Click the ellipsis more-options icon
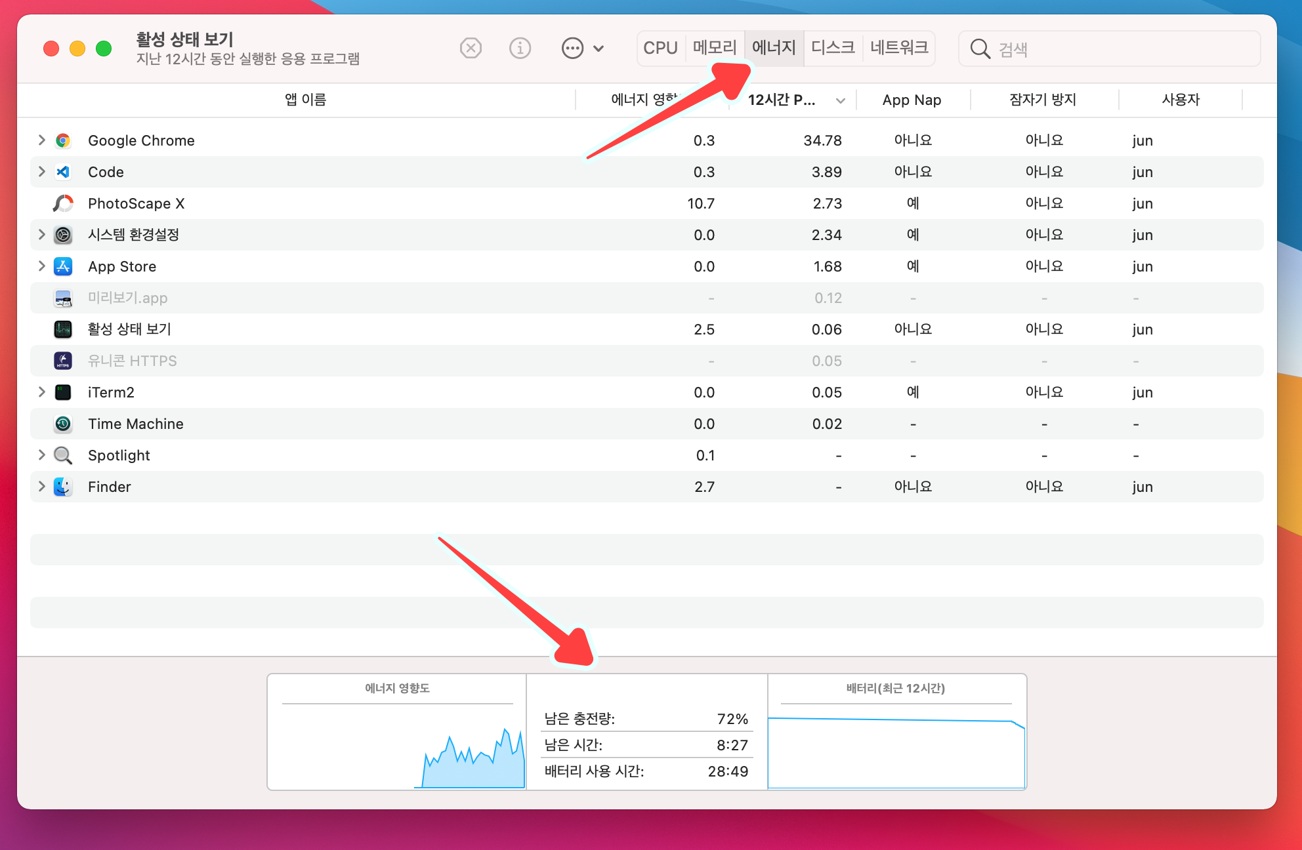 coord(572,48)
